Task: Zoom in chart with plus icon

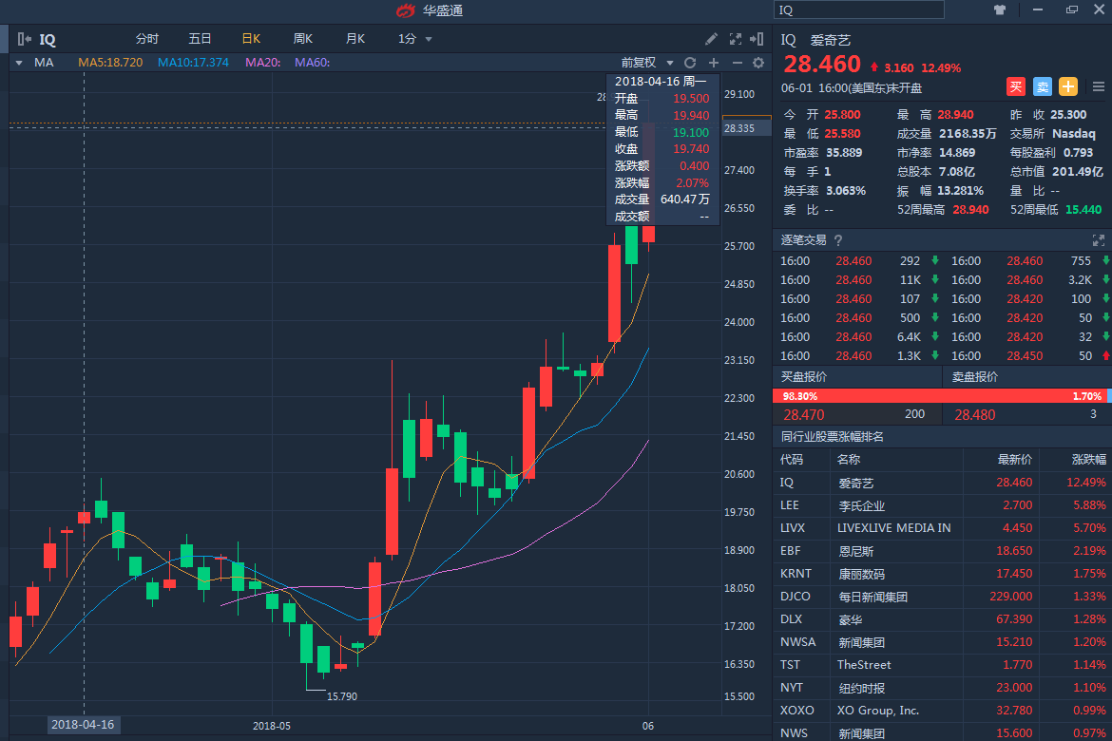Action: tap(714, 63)
